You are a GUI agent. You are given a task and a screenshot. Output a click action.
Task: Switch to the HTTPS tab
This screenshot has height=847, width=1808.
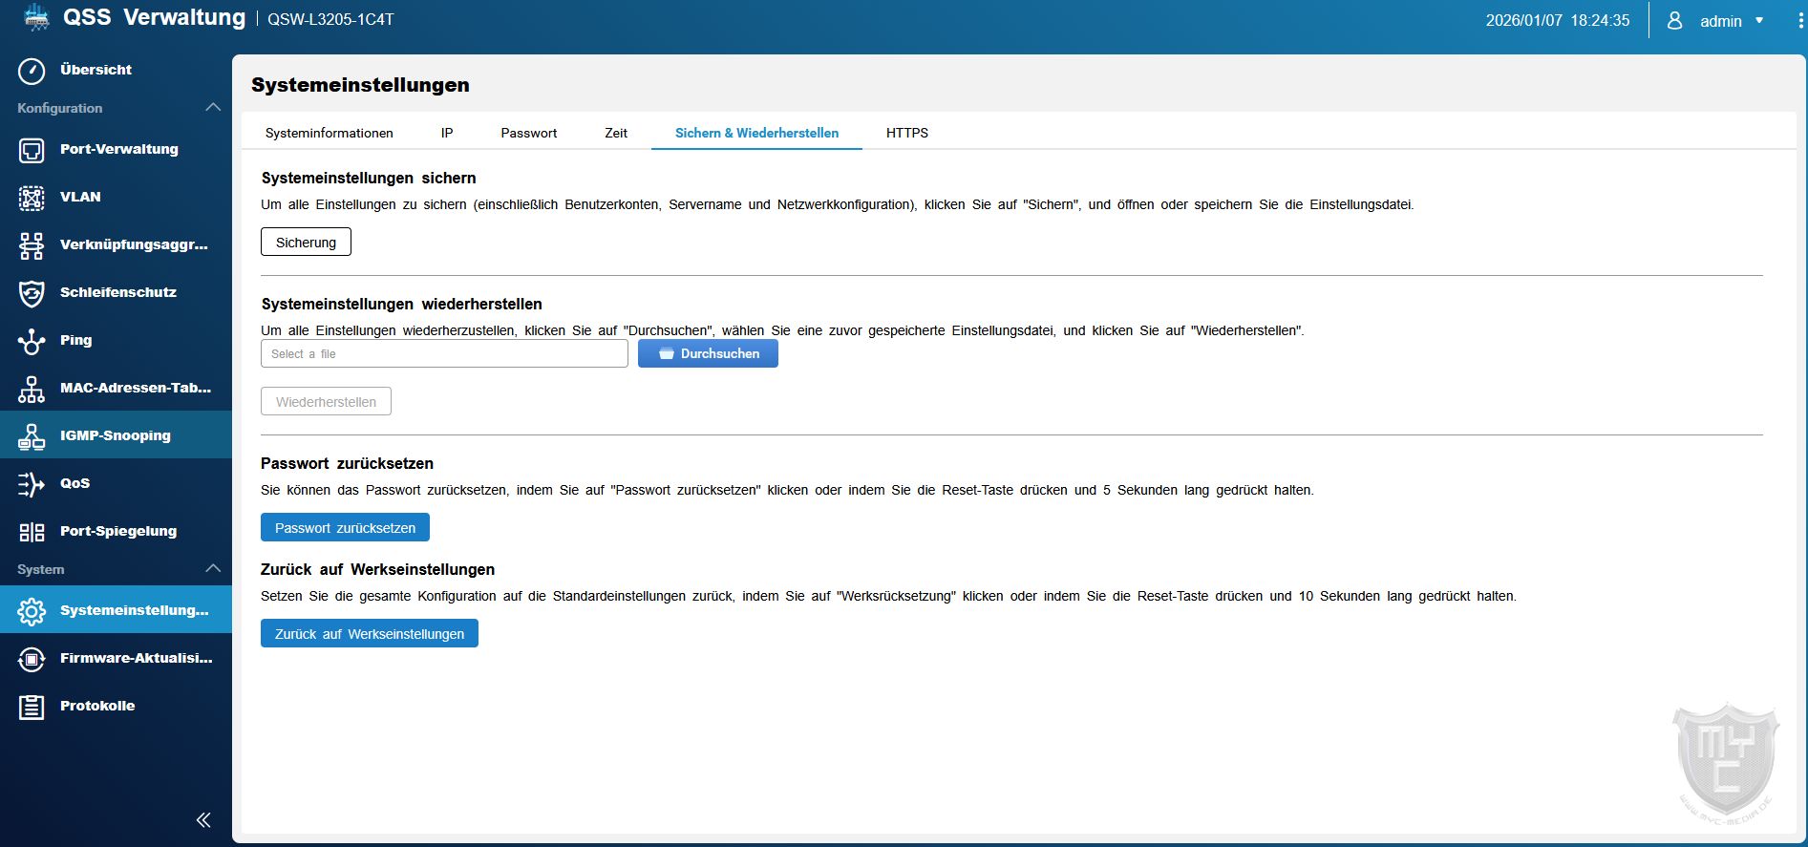click(x=906, y=133)
